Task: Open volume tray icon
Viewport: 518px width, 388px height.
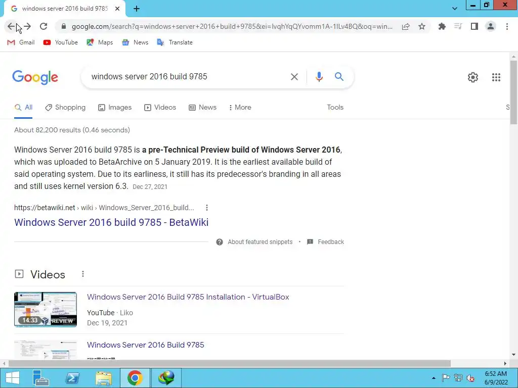Action: click(470, 378)
